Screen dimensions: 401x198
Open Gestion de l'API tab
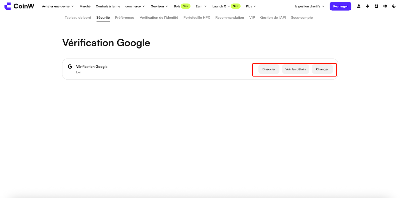coord(273,17)
